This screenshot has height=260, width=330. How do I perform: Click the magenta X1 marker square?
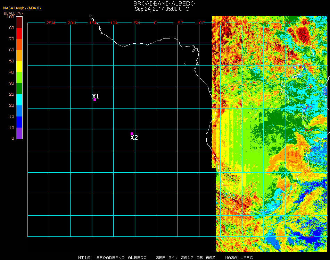[x=94, y=100]
